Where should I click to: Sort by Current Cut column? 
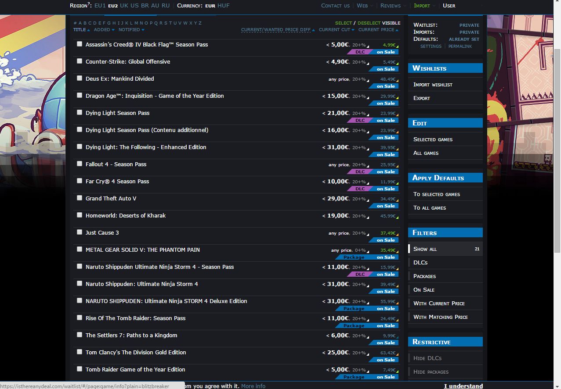coord(337,30)
